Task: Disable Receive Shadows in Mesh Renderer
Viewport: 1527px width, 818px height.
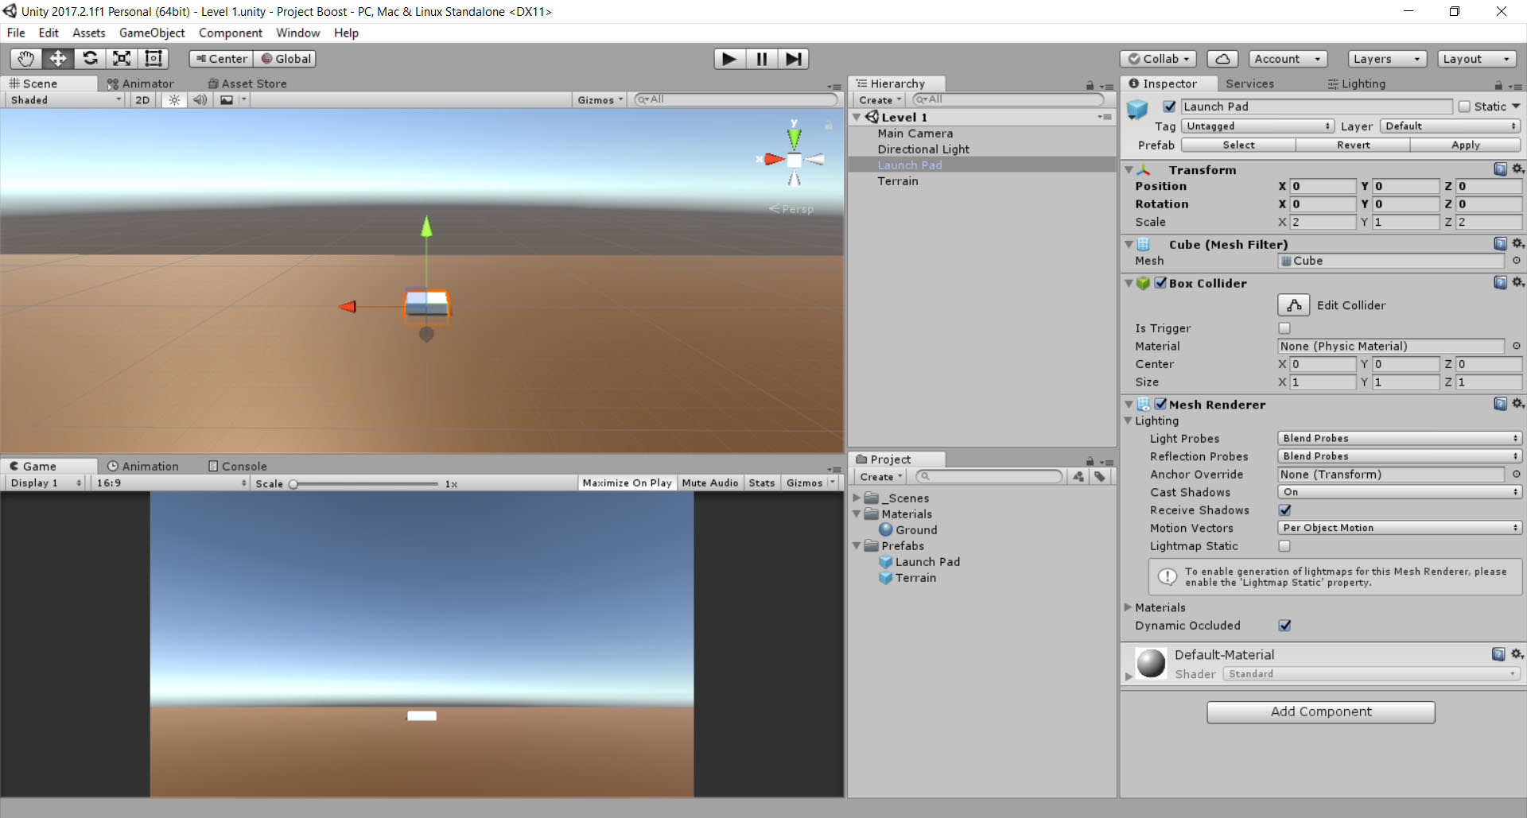Action: (1284, 510)
